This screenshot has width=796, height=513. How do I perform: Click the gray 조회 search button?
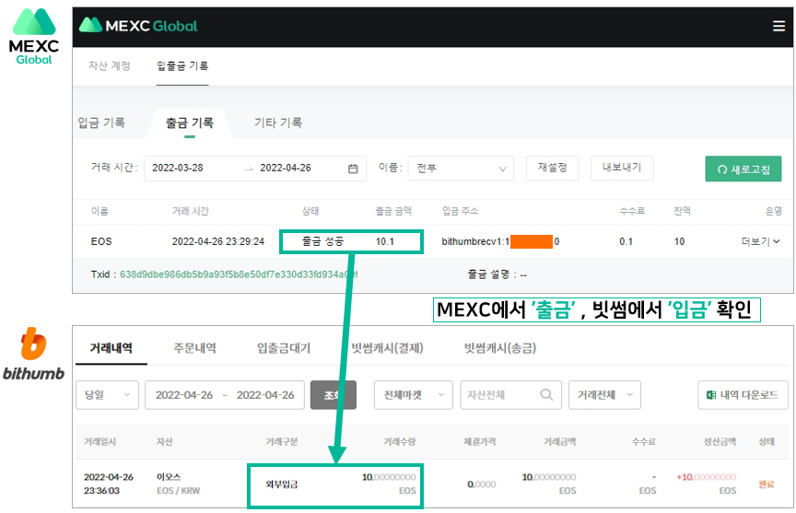click(333, 395)
